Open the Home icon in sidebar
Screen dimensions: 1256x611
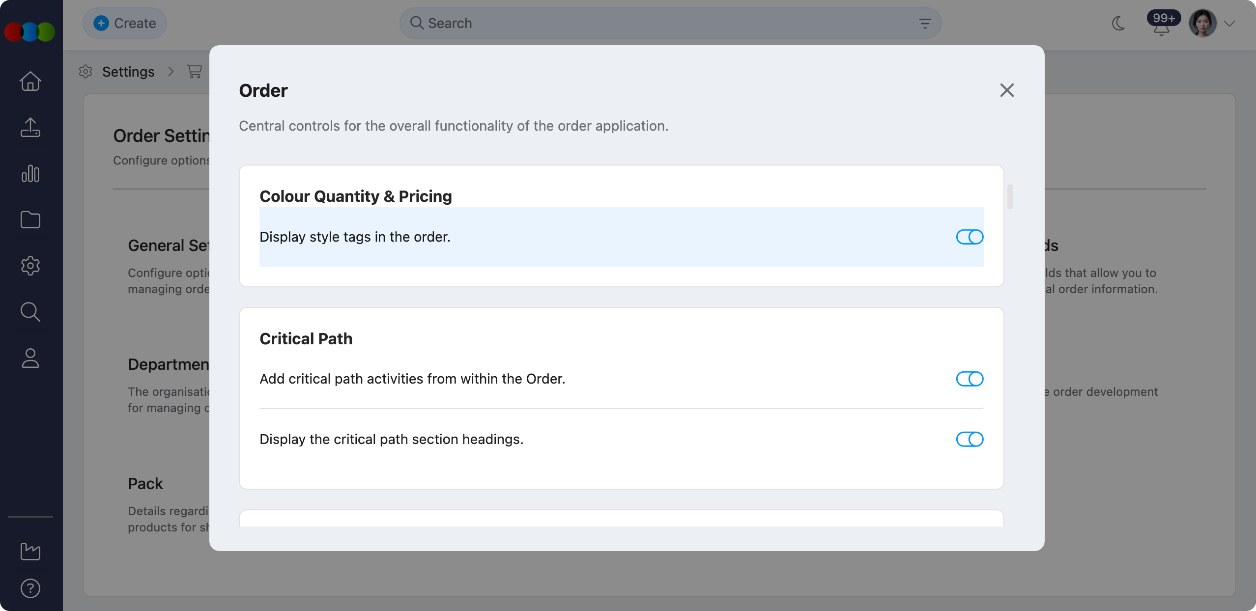[x=30, y=81]
